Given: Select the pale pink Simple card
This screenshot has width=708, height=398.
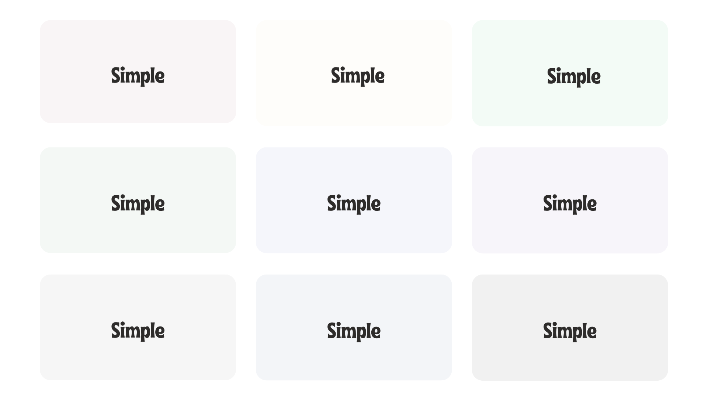Looking at the screenshot, I should coord(138,71).
